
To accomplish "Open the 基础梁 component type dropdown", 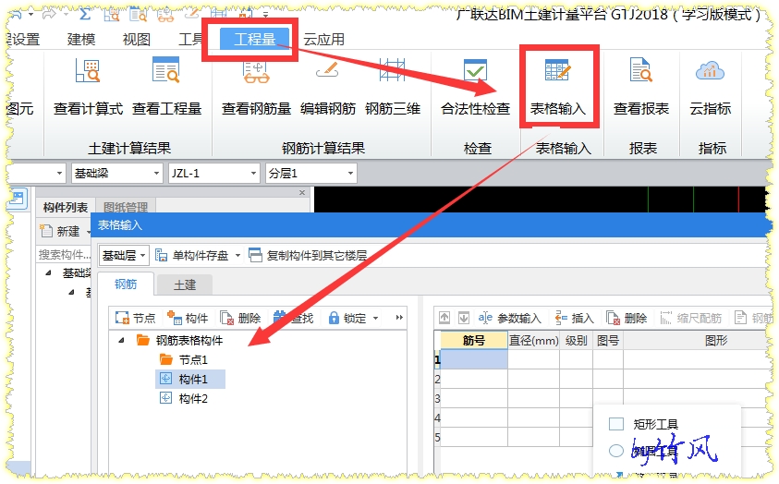I will coord(156,174).
